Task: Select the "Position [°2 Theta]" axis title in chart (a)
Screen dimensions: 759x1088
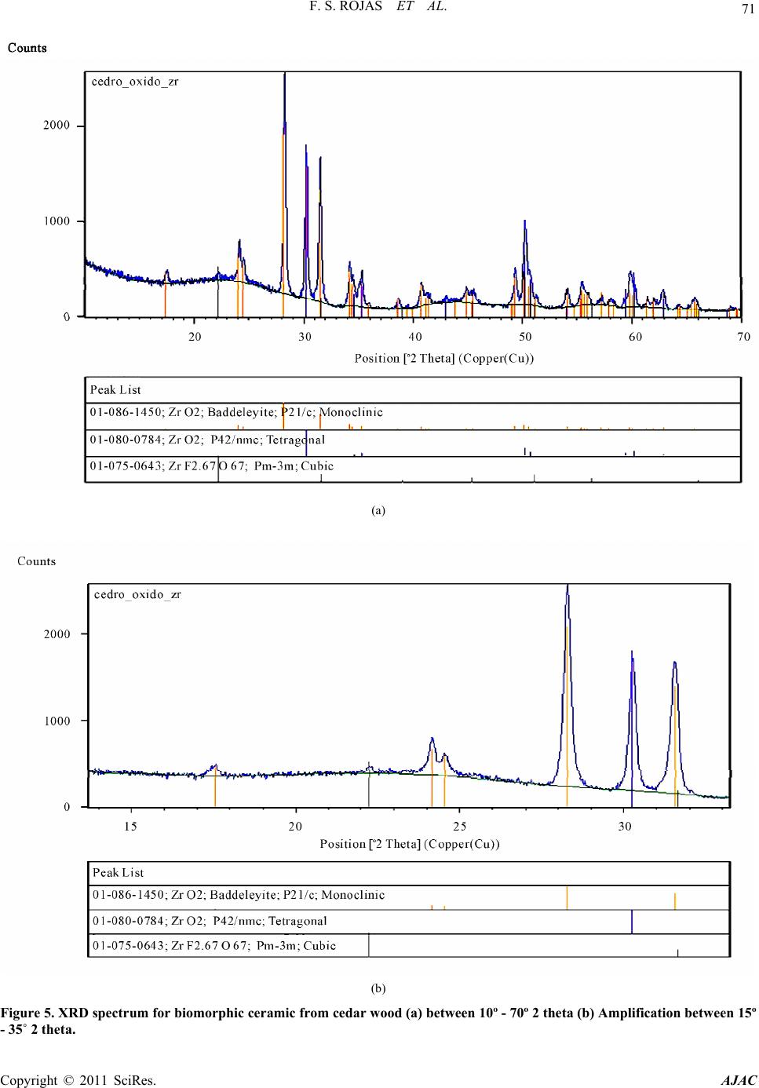Action: (x=445, y=360)
